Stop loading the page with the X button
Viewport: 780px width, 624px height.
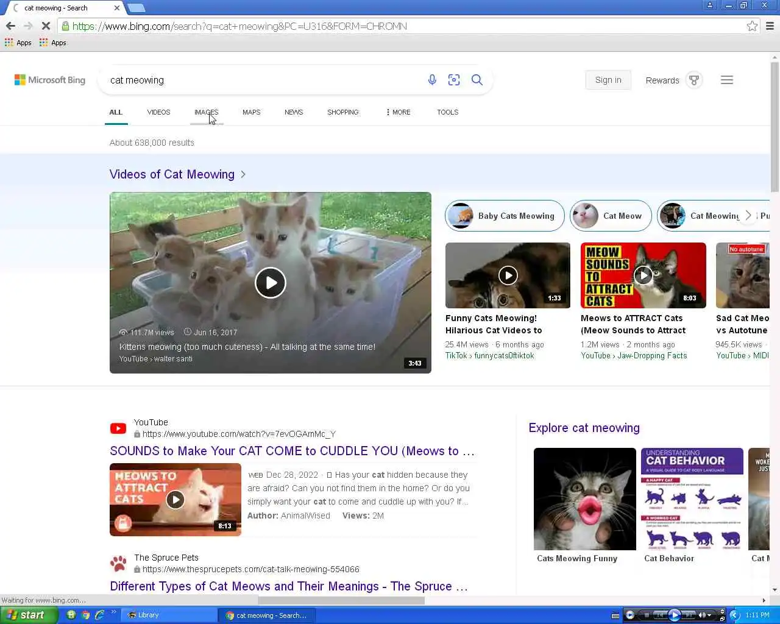46,26
